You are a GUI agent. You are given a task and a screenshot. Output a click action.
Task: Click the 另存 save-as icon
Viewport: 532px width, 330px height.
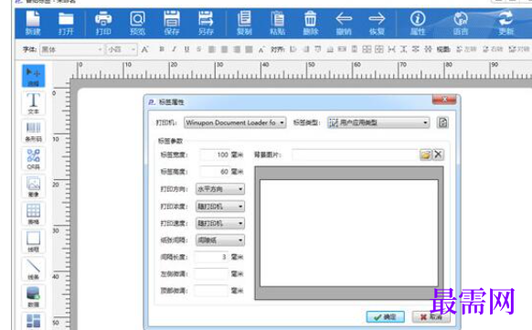206,23
